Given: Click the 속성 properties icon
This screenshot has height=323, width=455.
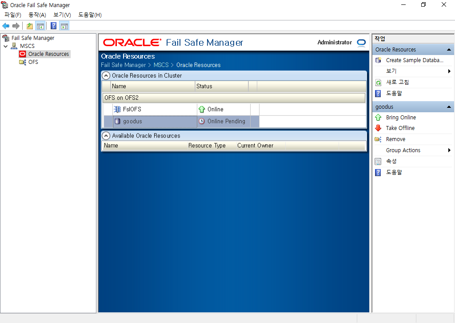Looking at the screenshot, I should (378, 161).
